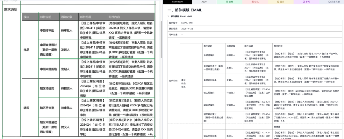Click the 邮件标题 header in the left document table
344x139 pixels.
point(93,17)
